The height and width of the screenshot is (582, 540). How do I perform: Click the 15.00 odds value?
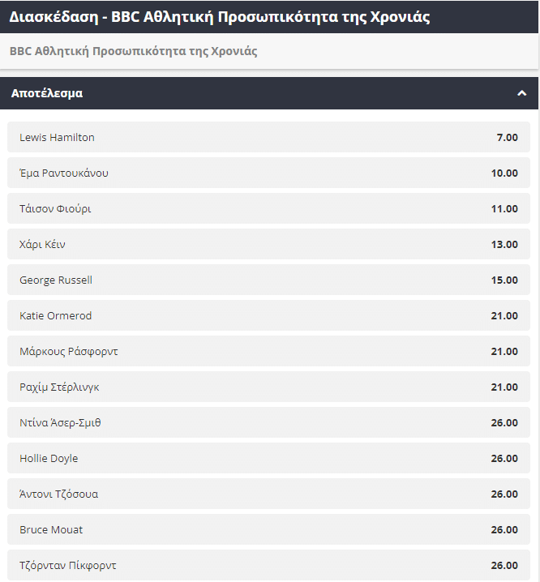tap(504, 280)
